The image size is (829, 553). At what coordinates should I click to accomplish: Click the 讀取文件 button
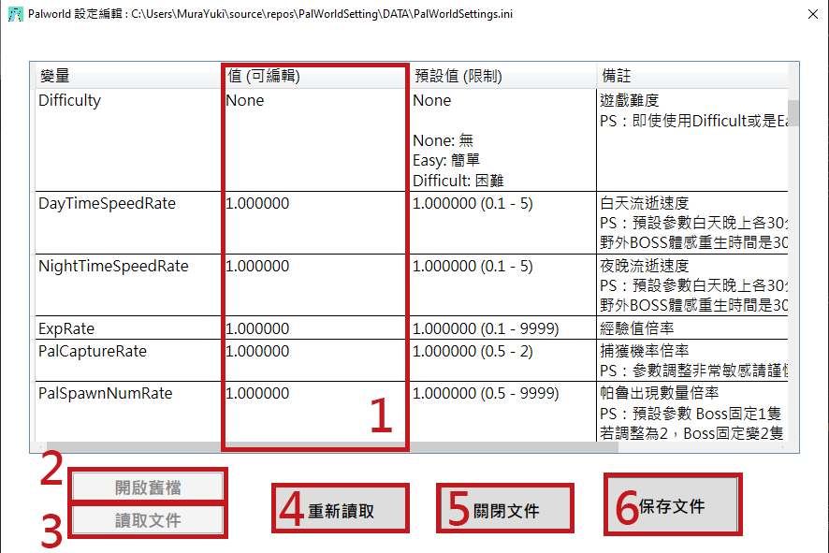click(148, 520)
